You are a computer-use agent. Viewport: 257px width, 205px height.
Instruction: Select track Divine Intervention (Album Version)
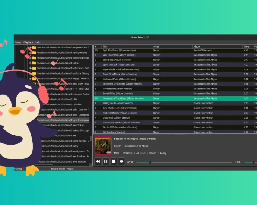(175, 123)
